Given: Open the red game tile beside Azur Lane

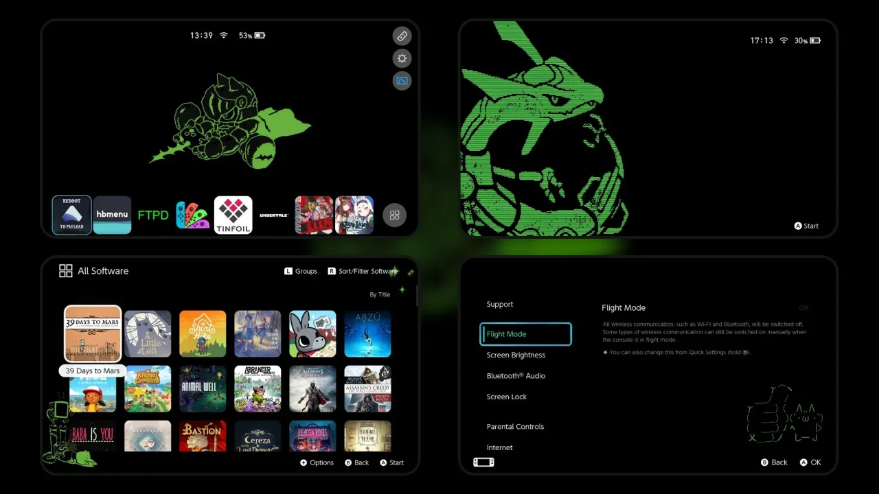Looking at the screenshot, I should click(x=314, y=215).
